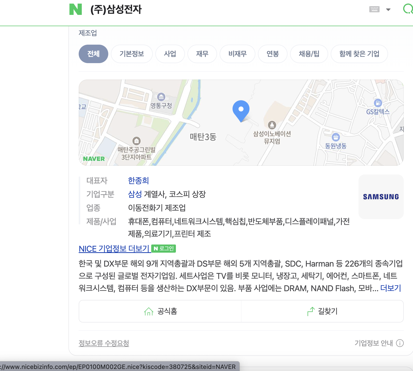Select the 전체 tab
Image resolution: width=413 pixels, height=371 pixels.
pyautogui.click(x=93, y=54)
